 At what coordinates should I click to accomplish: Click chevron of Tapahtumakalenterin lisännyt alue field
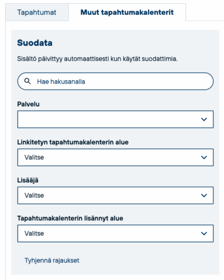(x=204, y=234)
